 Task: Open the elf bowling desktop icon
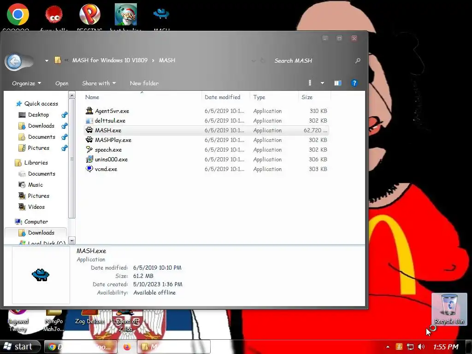point(126,14)
